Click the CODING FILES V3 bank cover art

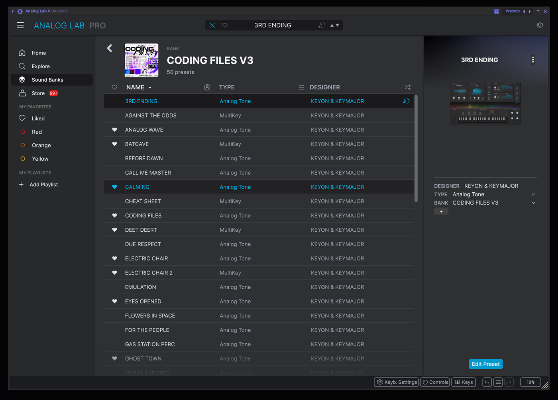pyautogui.click(x=141, y=60)
